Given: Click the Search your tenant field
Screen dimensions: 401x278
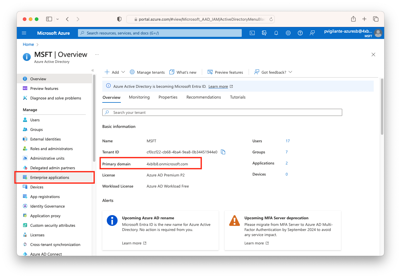Looking at the screenshot, I should tap(222, 112).
